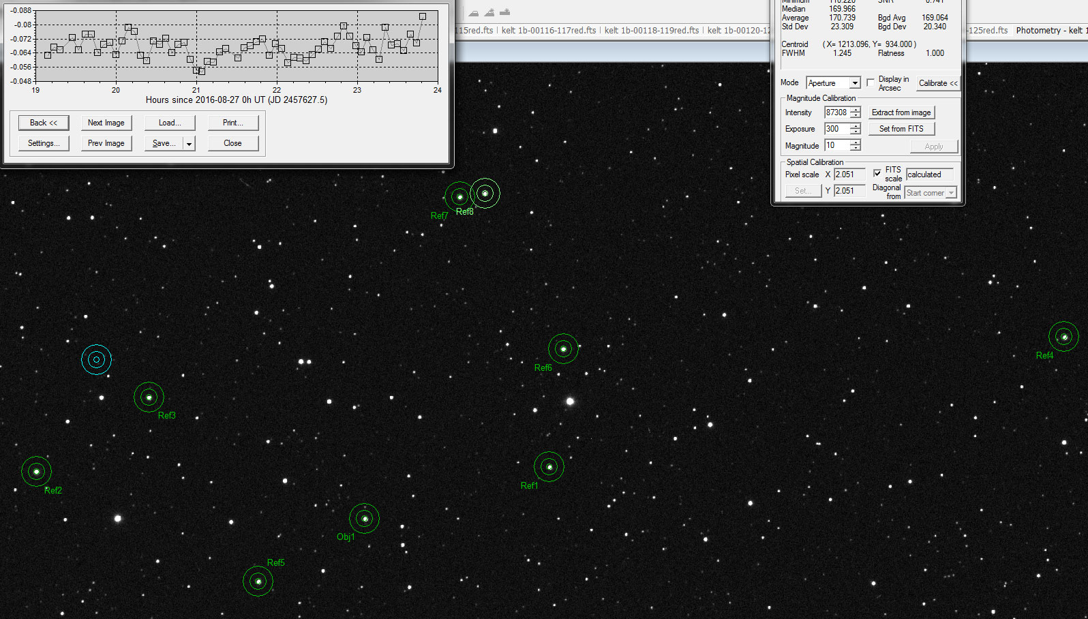Switch to kelt 1b-00116-117red.fts tab
This screenshot has height=619, width=1088.
[549, 31]
